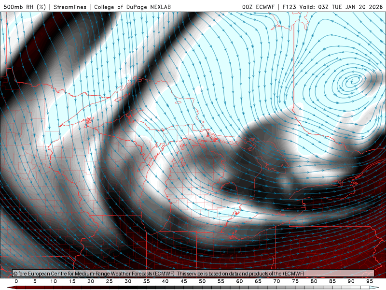
Task: Click the "45" label on color scale
Action: click(184, 281)
